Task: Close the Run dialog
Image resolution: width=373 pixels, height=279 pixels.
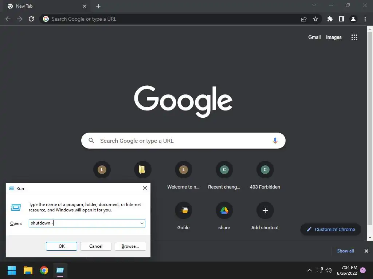Action: (x=145, y=189)
